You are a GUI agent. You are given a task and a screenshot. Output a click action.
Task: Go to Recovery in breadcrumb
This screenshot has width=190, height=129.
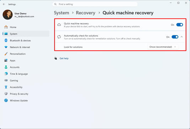click(x=85, y=13)
